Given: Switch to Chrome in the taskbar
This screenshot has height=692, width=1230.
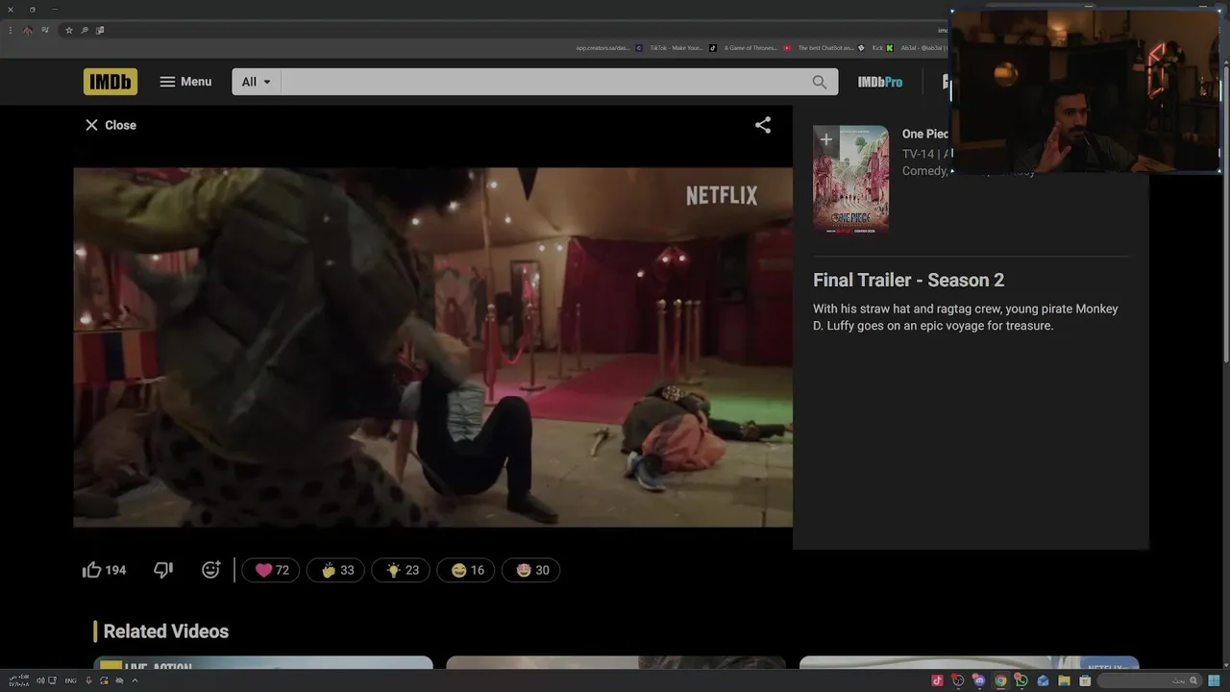Looking at the screenshot, I should 1000,680.
